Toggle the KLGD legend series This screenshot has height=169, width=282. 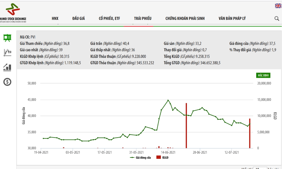coord(162,157)
